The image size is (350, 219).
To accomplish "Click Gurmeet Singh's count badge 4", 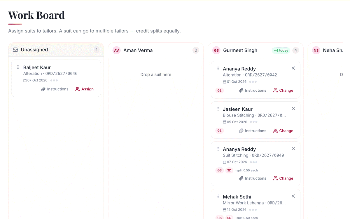I will click(x=295, y=50).
